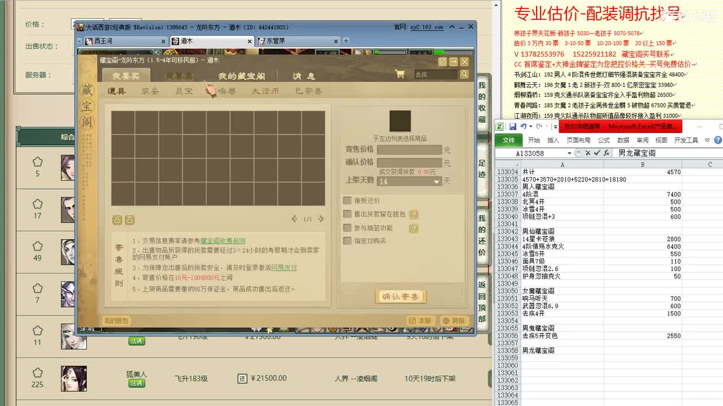Click the insert function fx icon
Screen dimensions: 723x406
(x=606, y=153)
